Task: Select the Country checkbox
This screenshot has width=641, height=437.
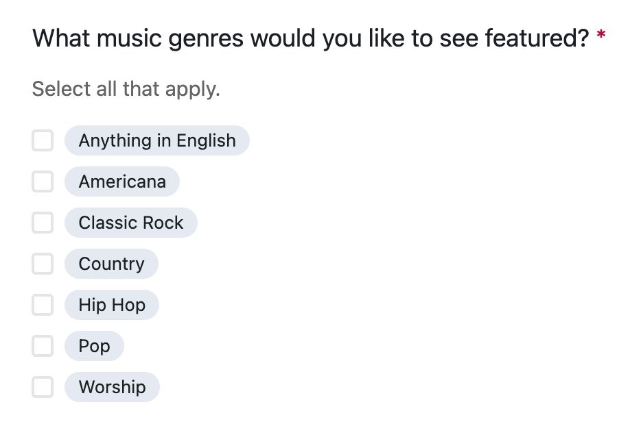Action: click(43, 264)
